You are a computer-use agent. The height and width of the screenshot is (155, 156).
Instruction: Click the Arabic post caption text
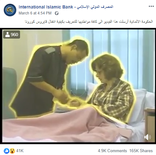(89, 22)
